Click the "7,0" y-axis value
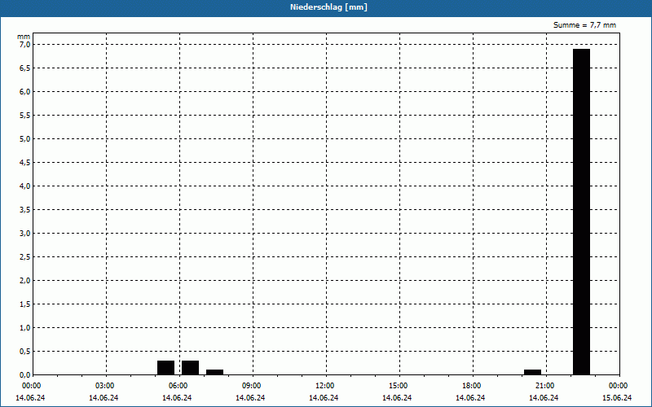 point(25,45)
